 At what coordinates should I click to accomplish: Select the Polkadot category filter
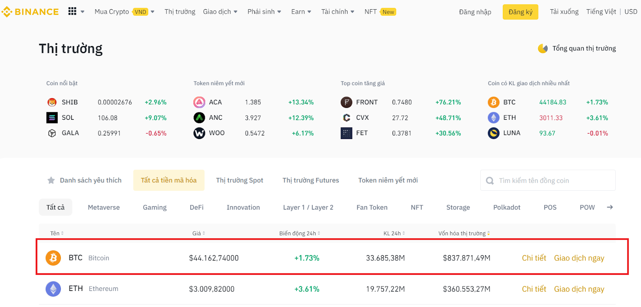[x=507, y=207]
